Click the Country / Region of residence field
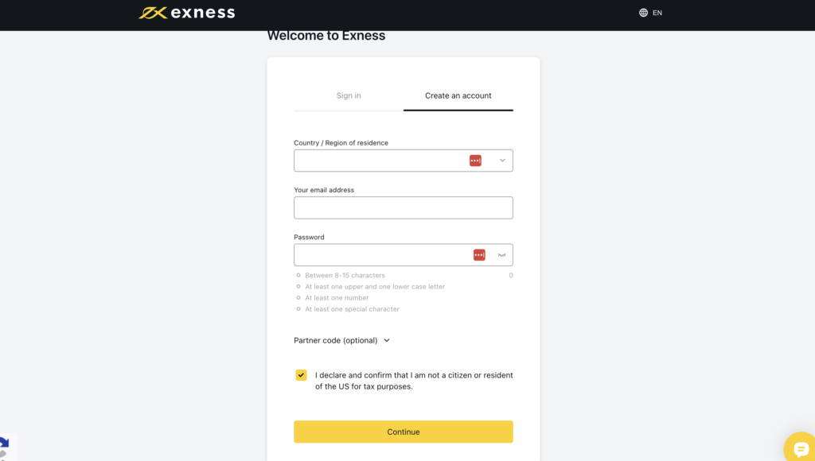 [380, 161]
